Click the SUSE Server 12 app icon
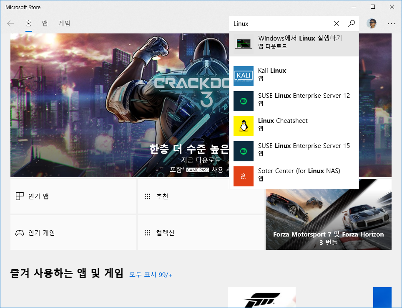Screen dimensions: 402x308 pos(244,101)
